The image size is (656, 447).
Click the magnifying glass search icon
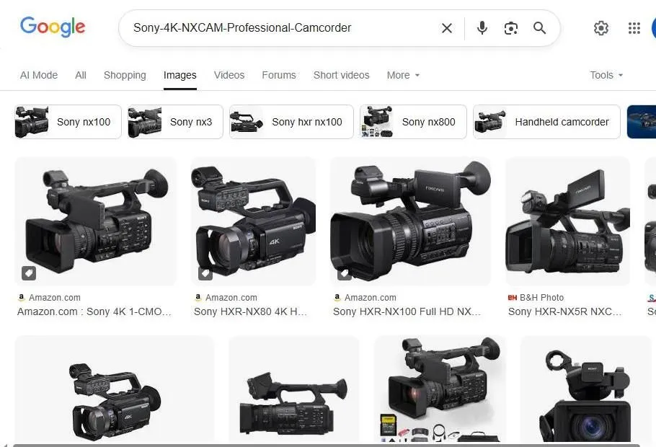pyautogui.click(x=540, y=28)
